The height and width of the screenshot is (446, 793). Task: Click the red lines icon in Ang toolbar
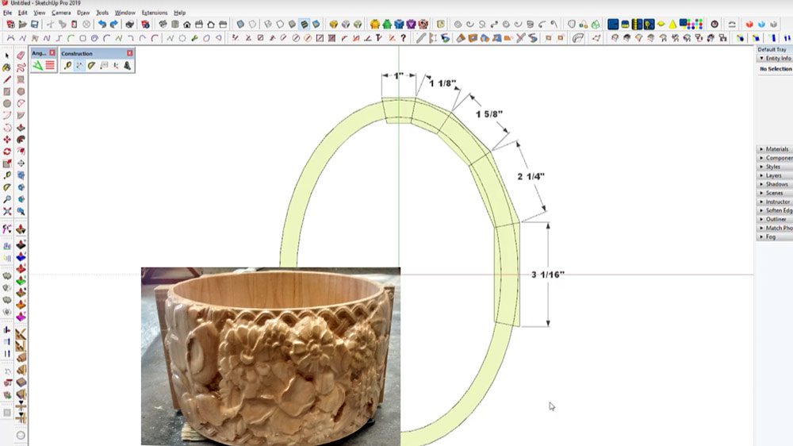click(x=50, y=65)
